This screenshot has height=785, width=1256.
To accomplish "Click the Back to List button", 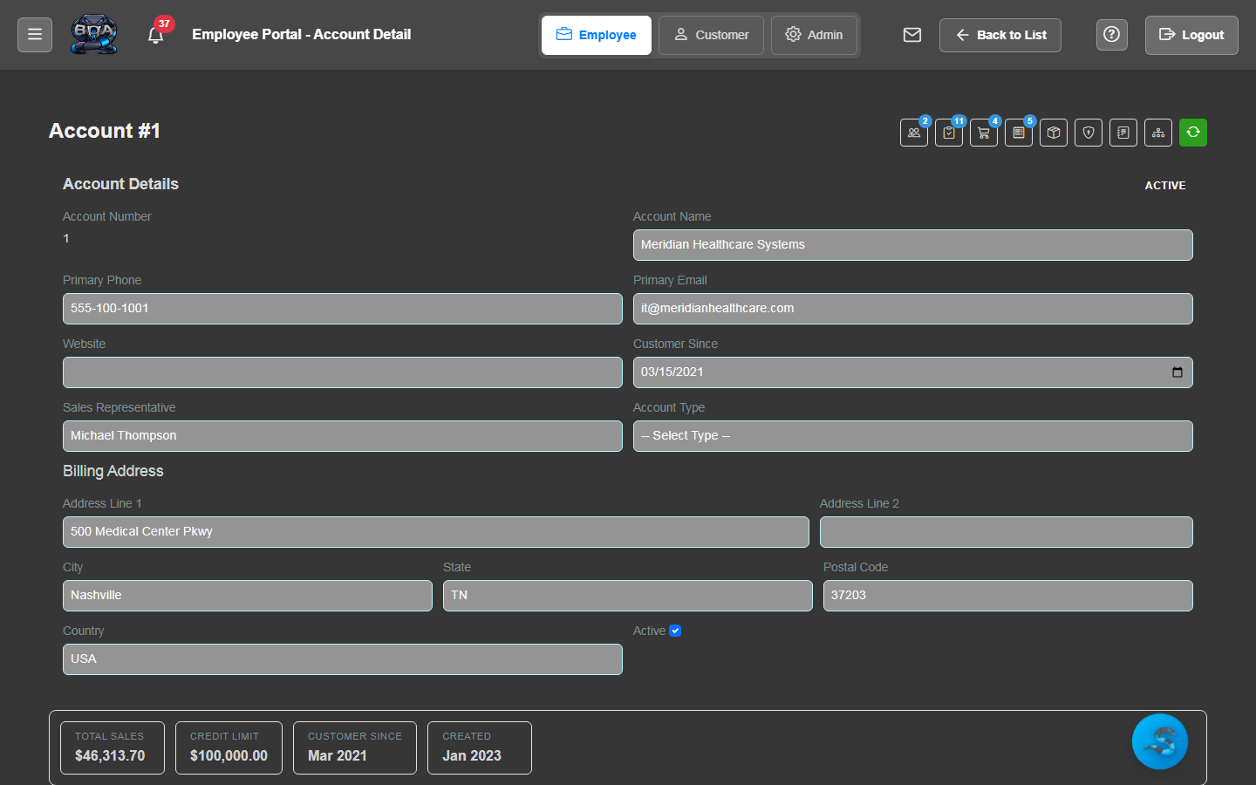I will click(x=1000, y=35).
